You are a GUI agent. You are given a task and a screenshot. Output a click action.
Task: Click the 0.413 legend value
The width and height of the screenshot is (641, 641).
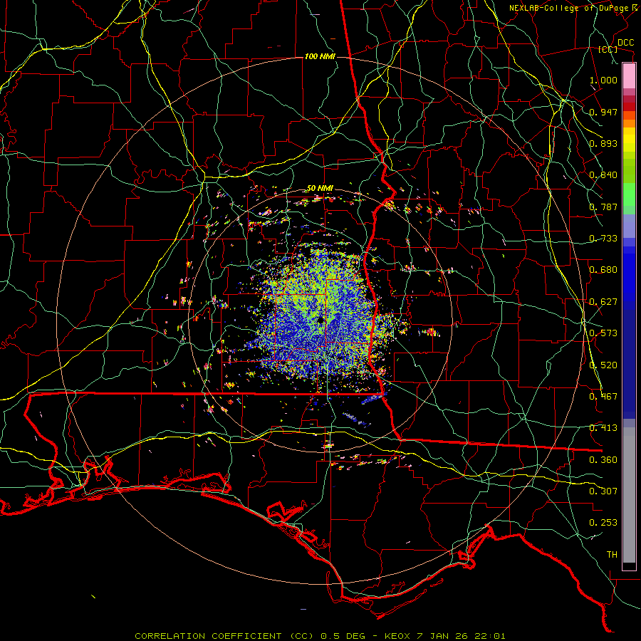tap(603, 428)
